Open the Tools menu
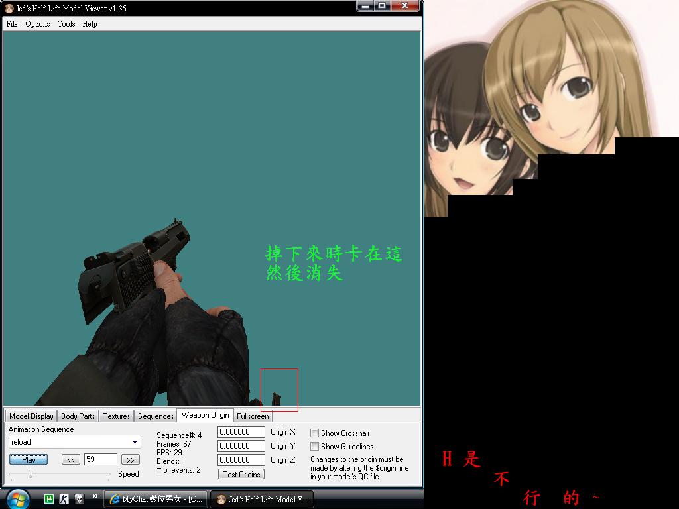 pyautogui.click(x=67, y=24)
